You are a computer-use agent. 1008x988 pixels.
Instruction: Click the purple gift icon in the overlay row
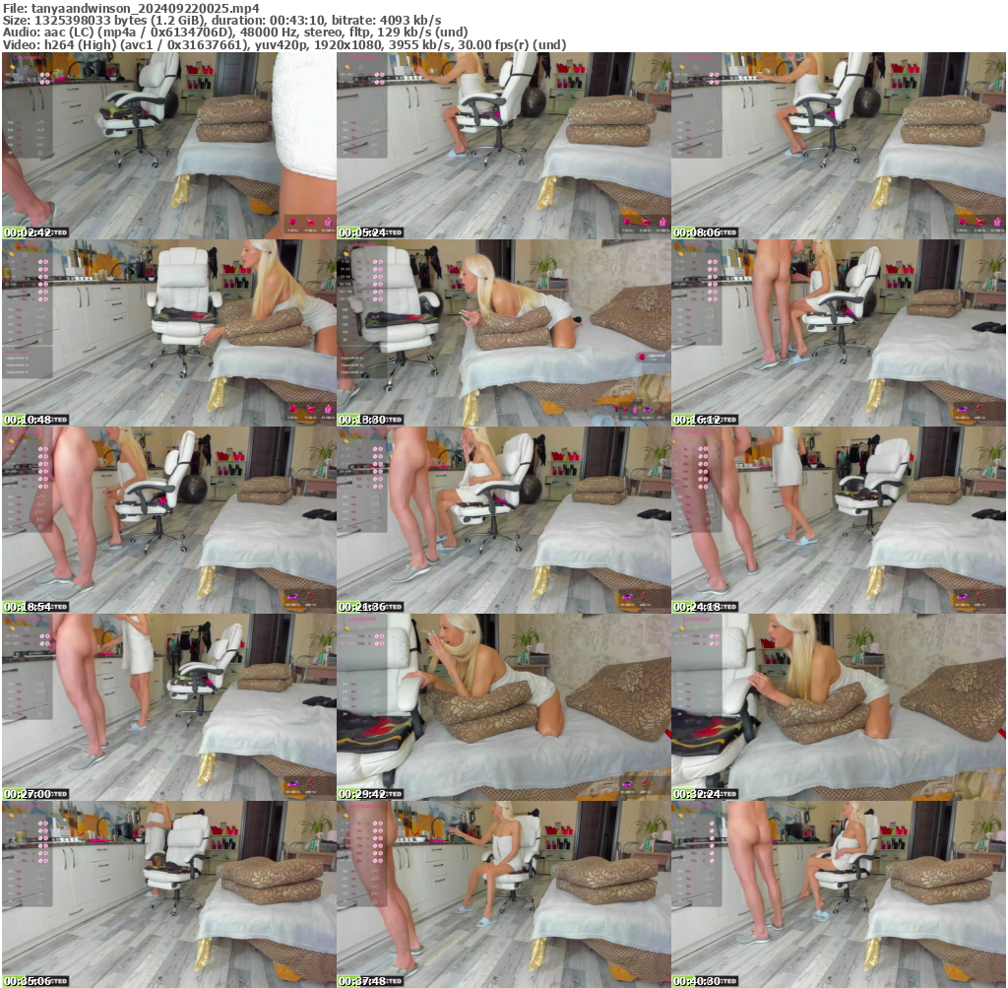(x=328, y=223)
